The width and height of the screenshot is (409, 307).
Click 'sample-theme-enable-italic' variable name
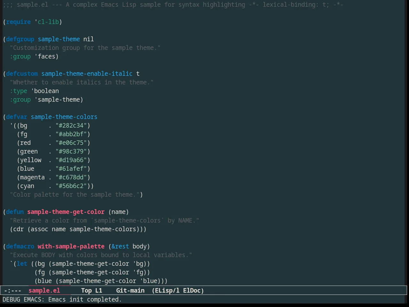point(87,74)
